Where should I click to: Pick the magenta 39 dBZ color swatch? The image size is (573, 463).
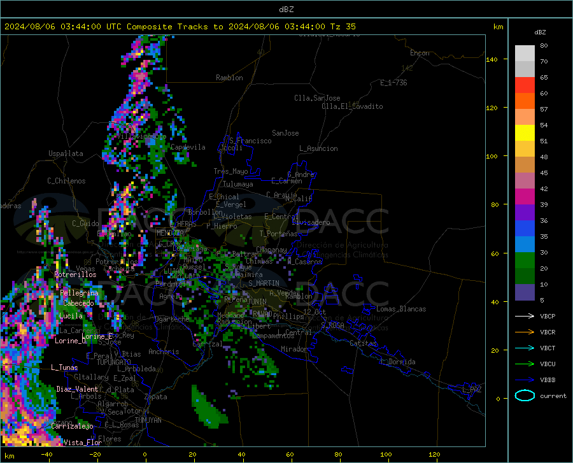tap(525, 197)
